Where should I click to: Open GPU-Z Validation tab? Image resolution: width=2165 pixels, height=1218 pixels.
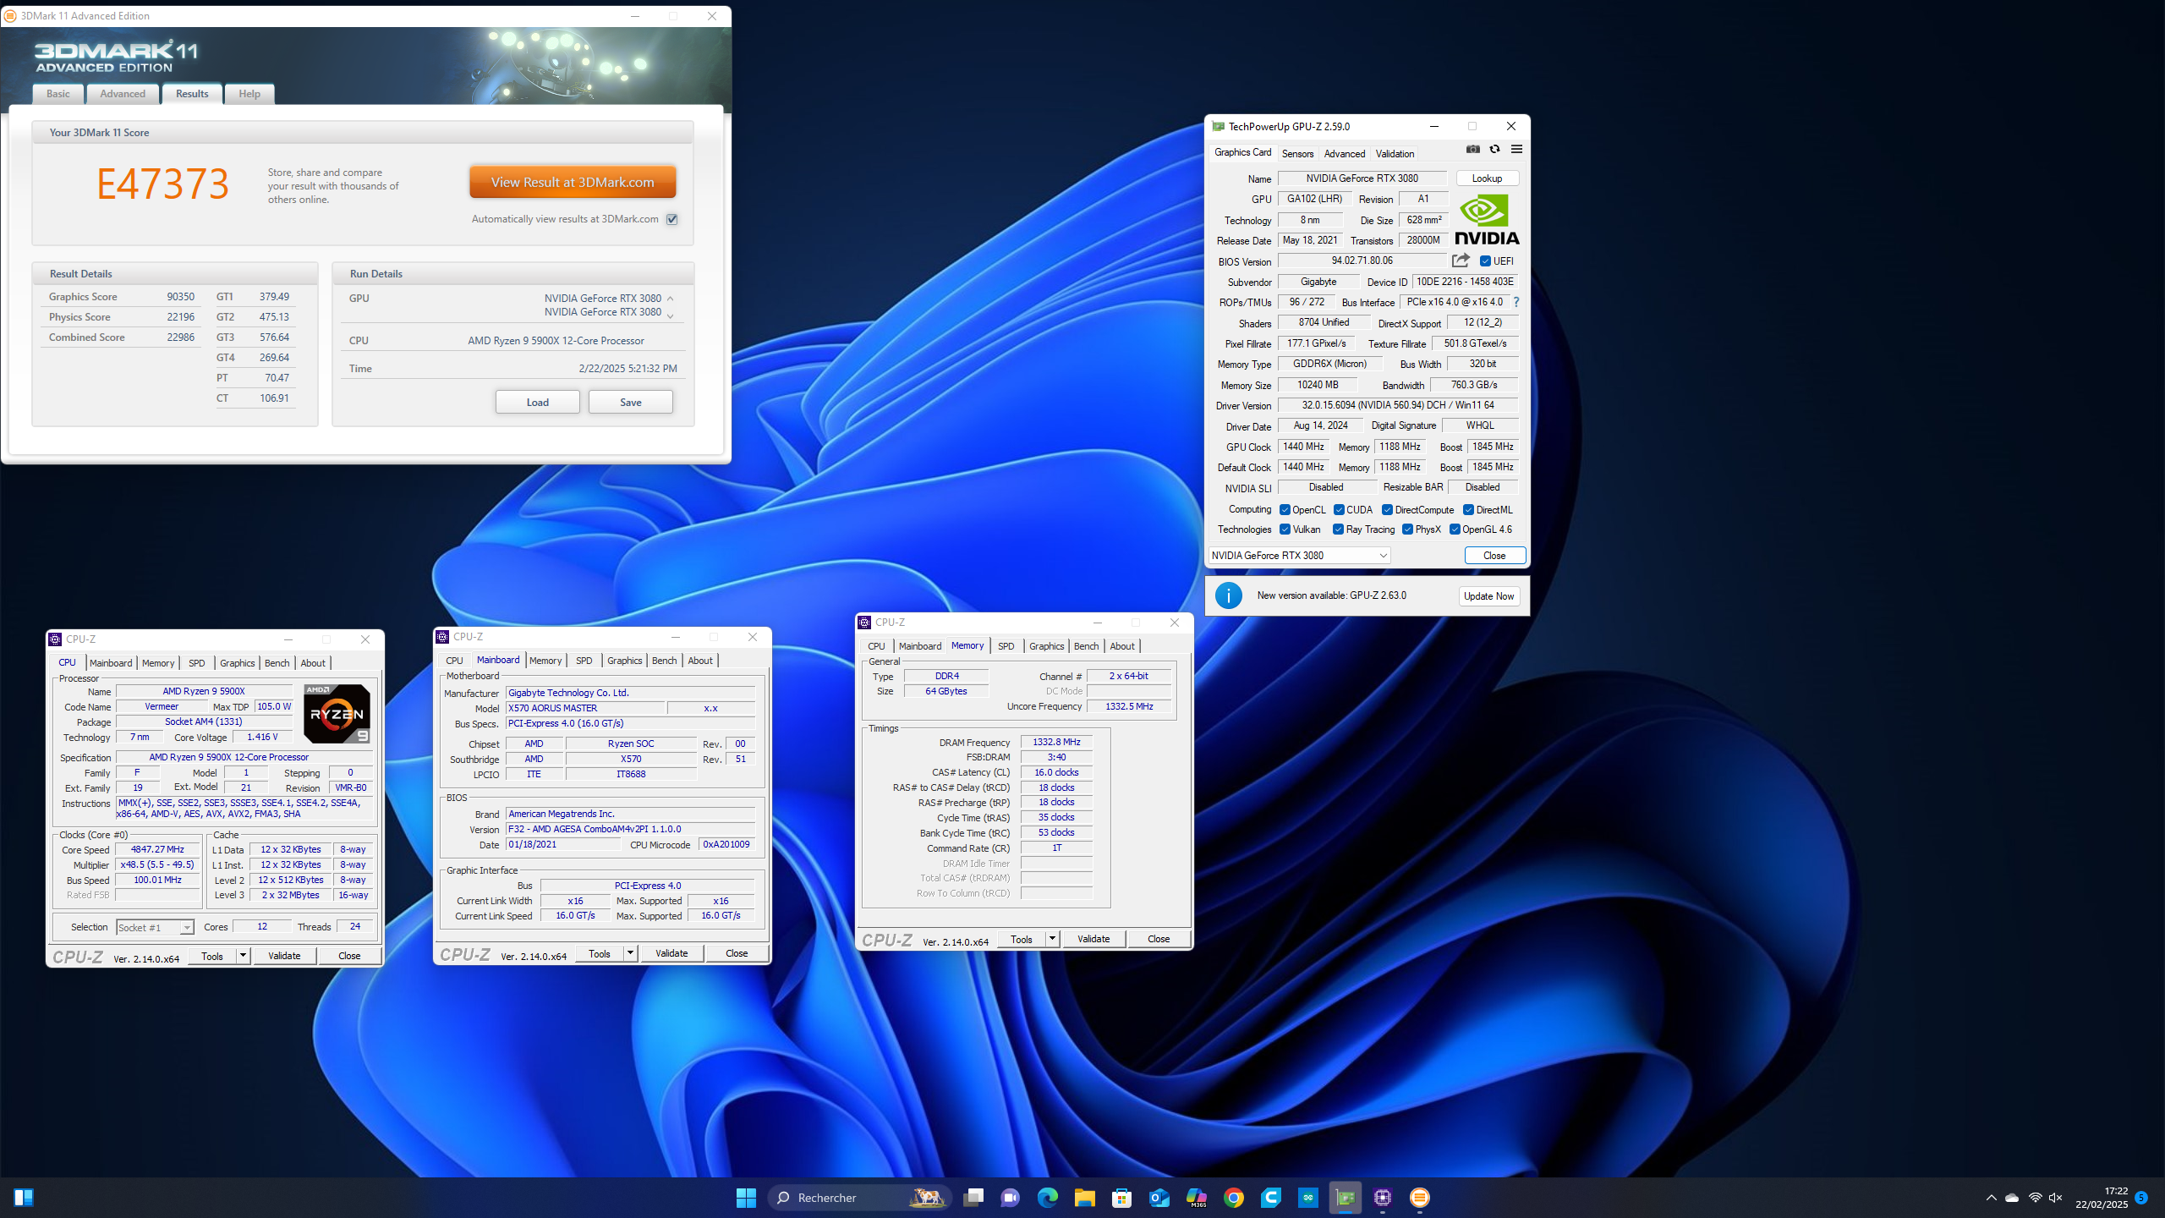[x=1395, y=153]
